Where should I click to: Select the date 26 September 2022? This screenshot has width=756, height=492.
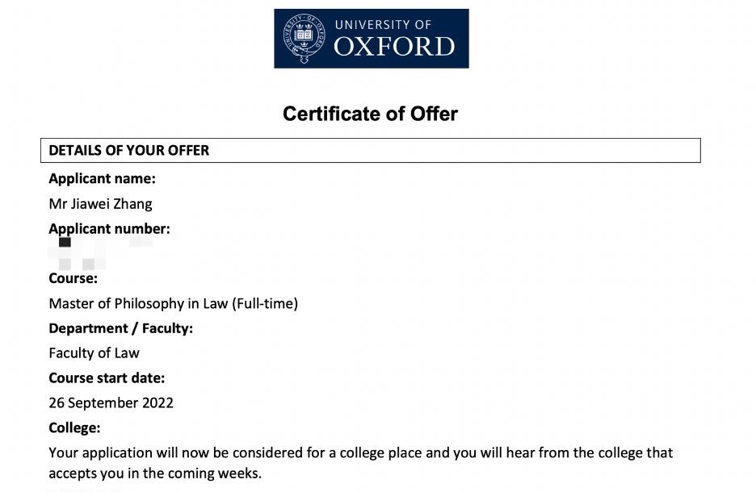click(111, 403)
